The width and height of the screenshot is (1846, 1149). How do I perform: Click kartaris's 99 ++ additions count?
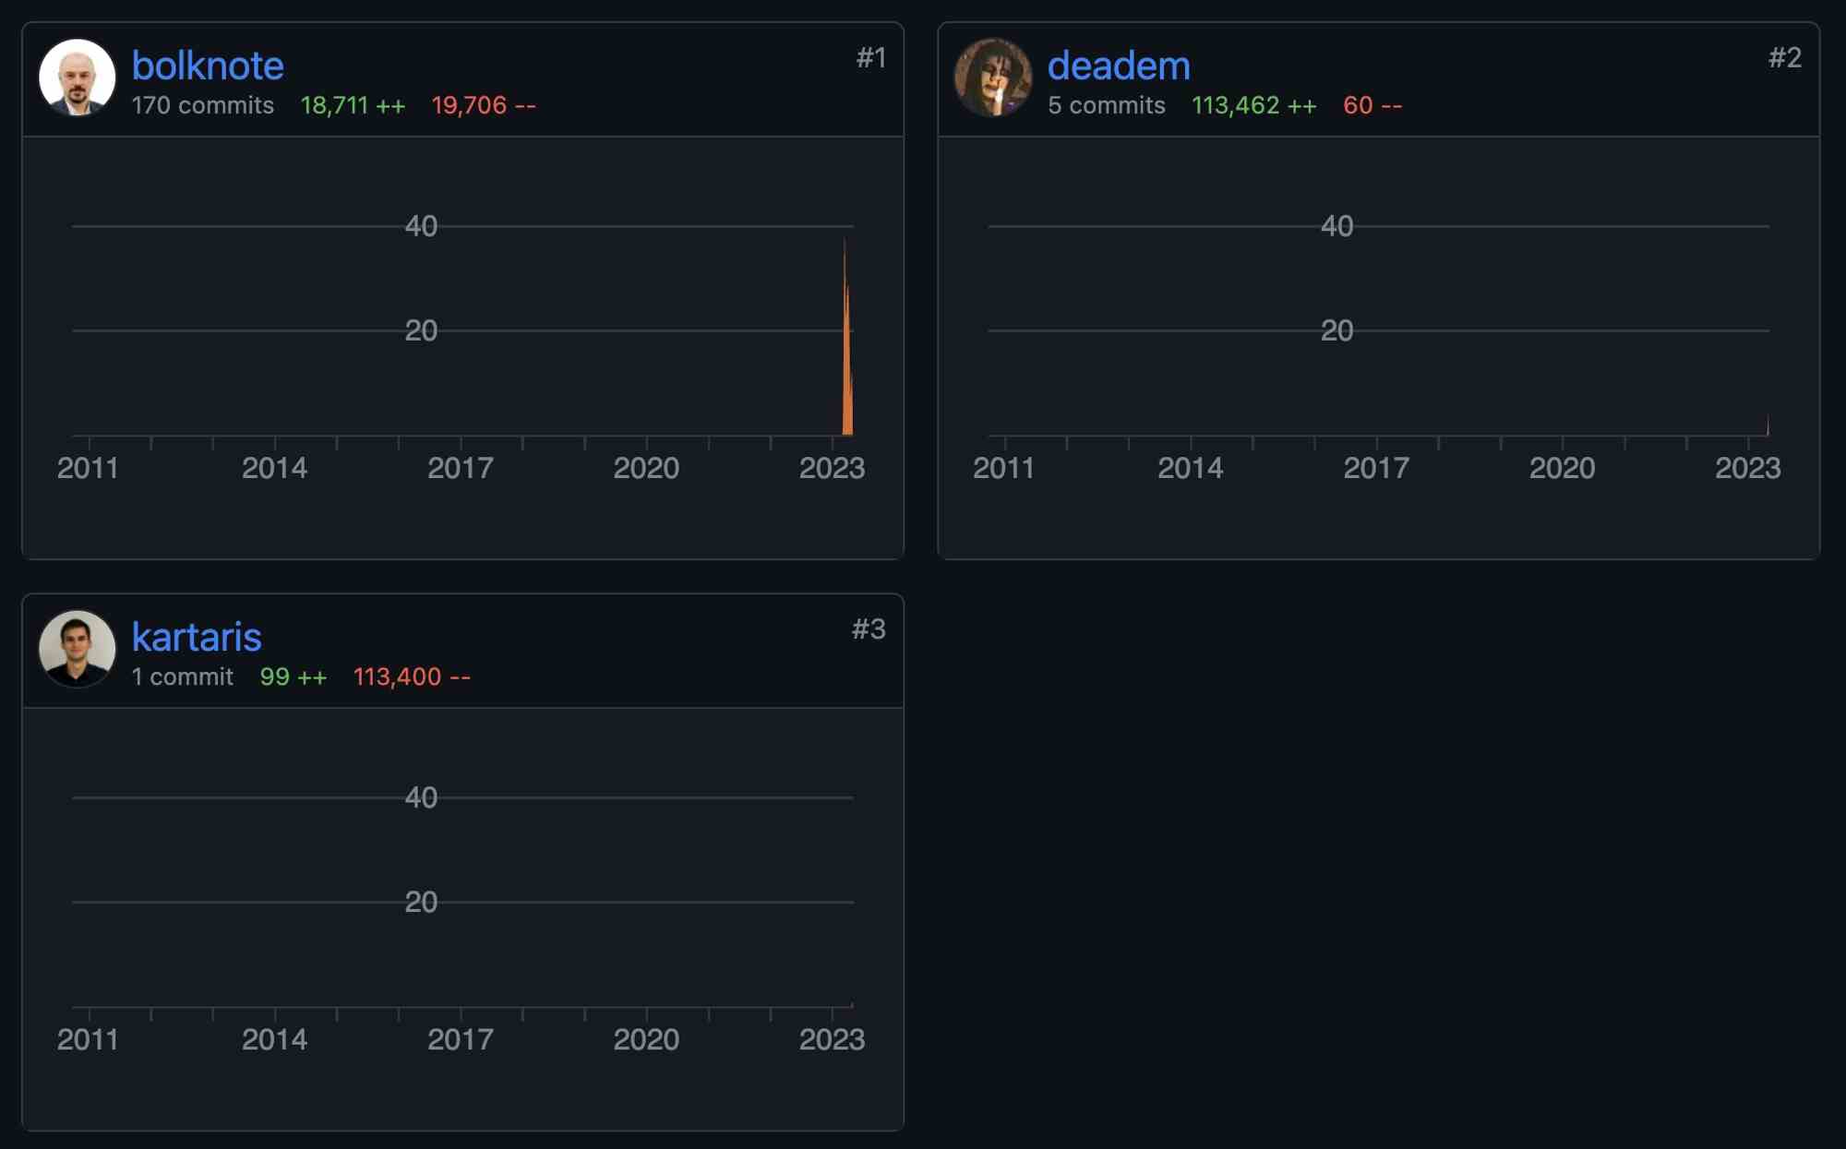294,676
